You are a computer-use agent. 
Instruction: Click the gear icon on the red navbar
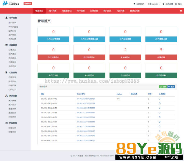181,11
